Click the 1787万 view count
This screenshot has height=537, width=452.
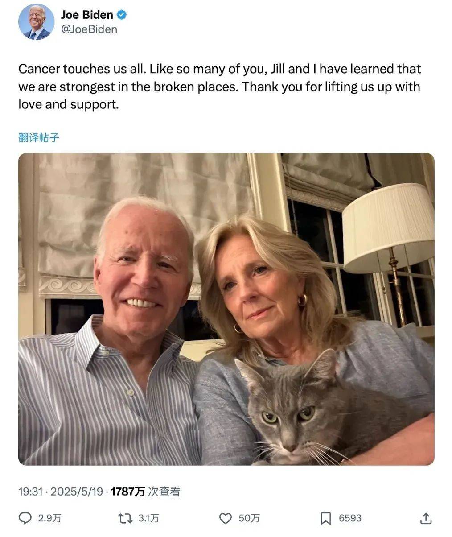coord(127,492)
